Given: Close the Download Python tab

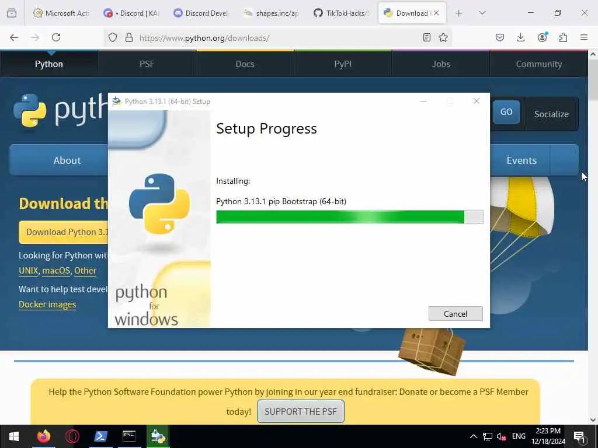Looking at the screenshot, I should point(436,13).
